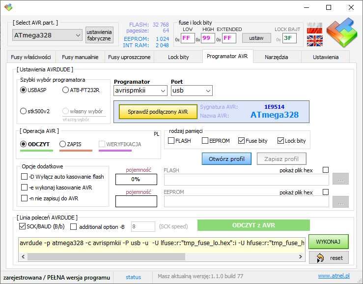Viewport: 363px width, 284px height.
Task: Open the Programator avrispmkii dropdown
Action: tap(140, 91)
